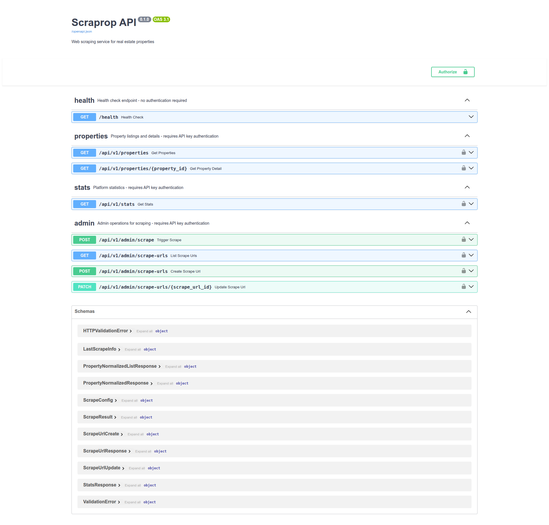549x525 pixels.
Task: Click the Authorize button
Action: tap(448, 72)
